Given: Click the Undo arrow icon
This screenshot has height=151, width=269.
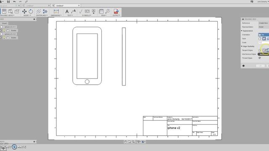Looking at the screenshot, I should pos(14,2).
